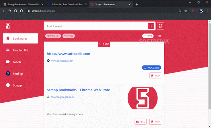Click the Chrome Web Store favicon
The height and width of the screenshot is (128, 211).
[x=48, y=97]
